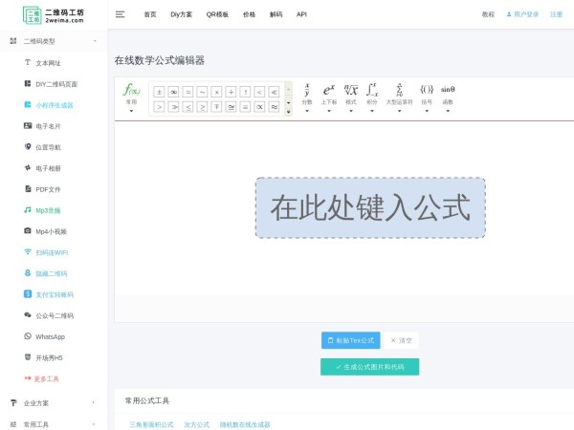Insert the plus-minus symbol
574x430 pixels.
point(159,92)
